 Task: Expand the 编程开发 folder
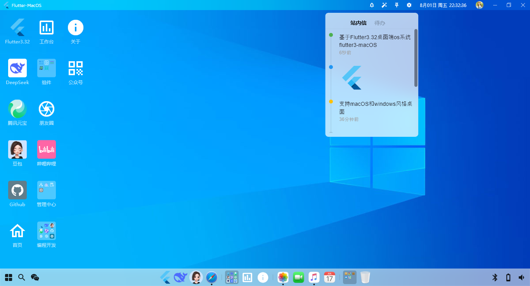click(x=47, y=231)
